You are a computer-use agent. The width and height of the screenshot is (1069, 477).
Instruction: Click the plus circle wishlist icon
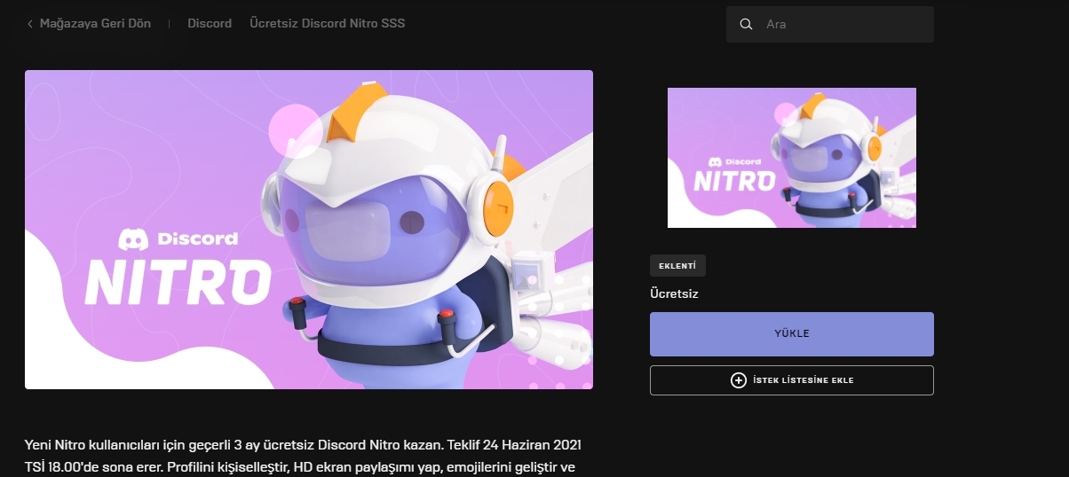[739, 380]
